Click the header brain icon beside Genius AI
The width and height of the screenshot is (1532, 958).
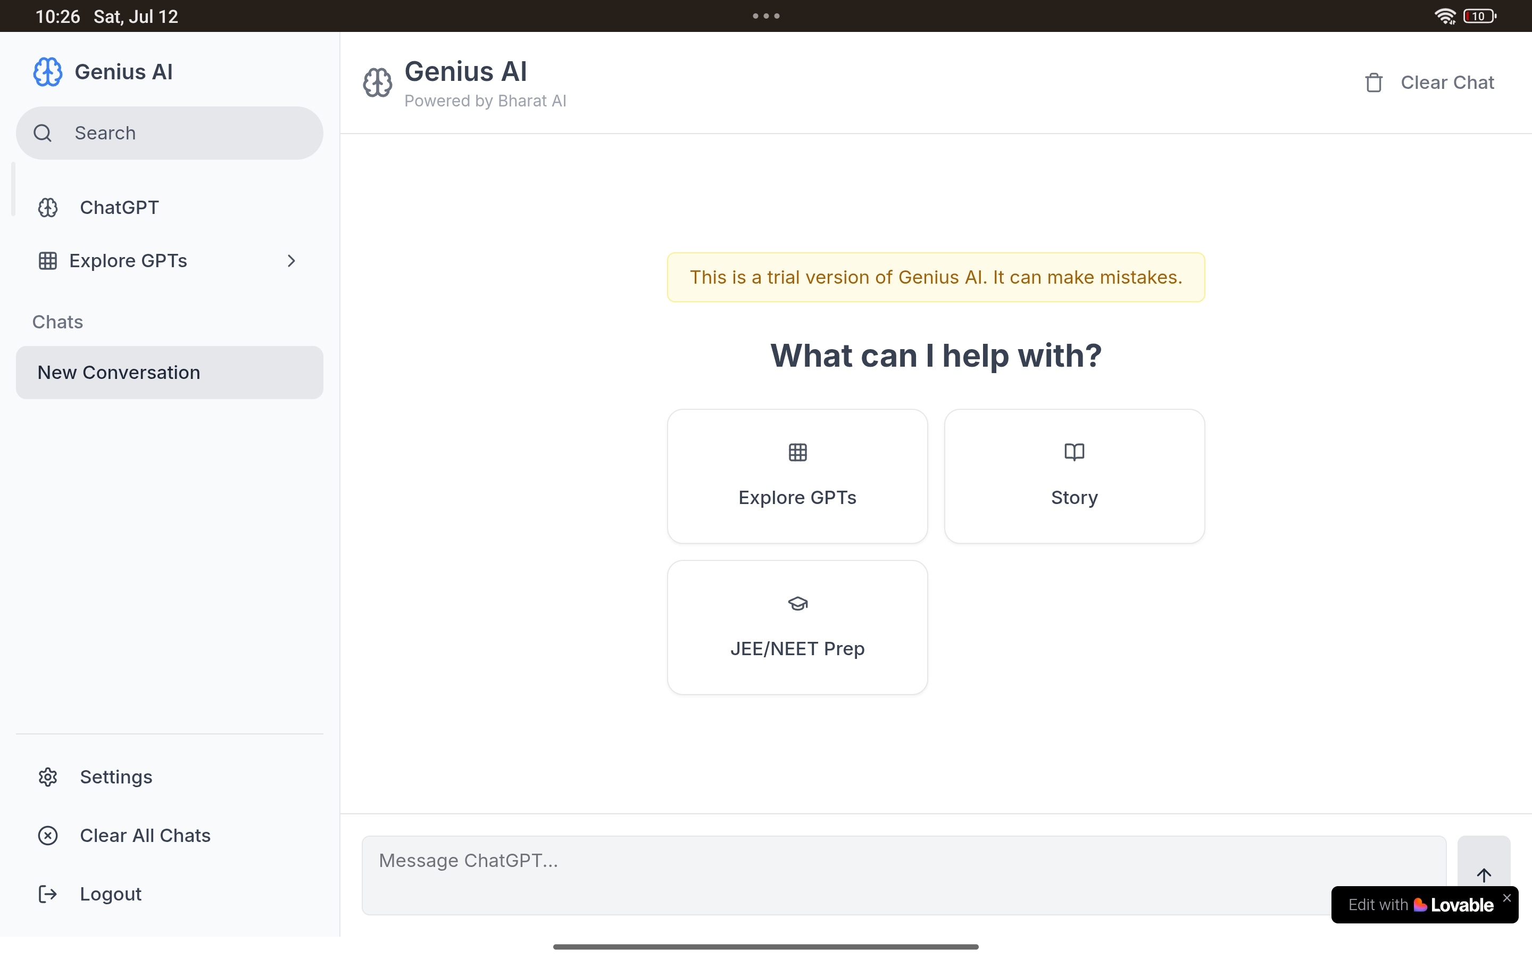(377, 83)
